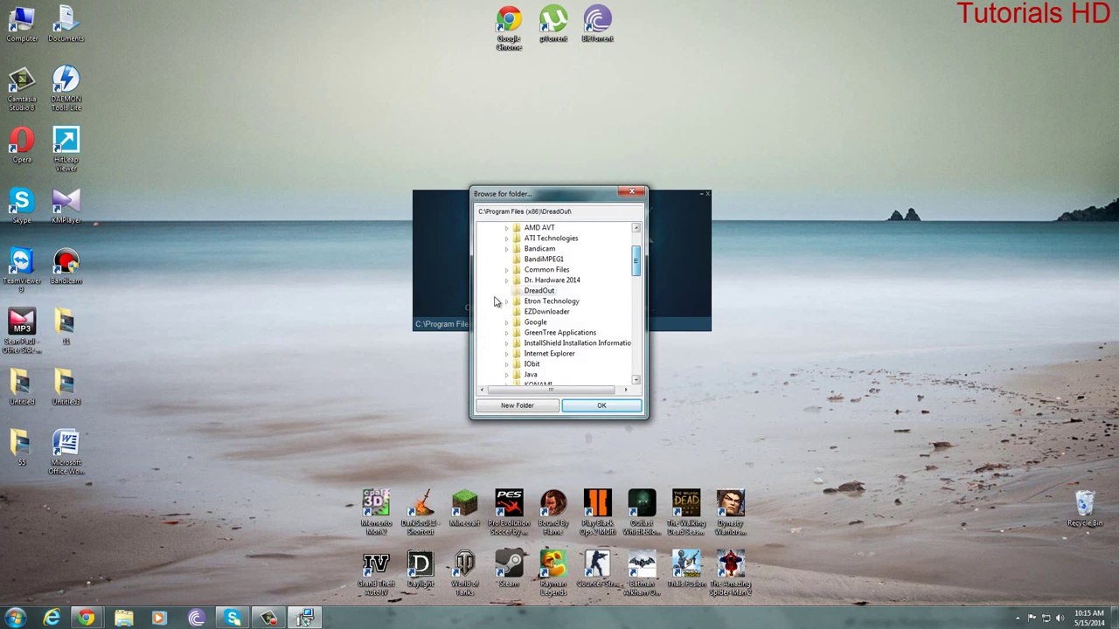1119x629 pixels.
Task: Click the folder tree vertical scrollbar thumb
Action: point(636,261)
